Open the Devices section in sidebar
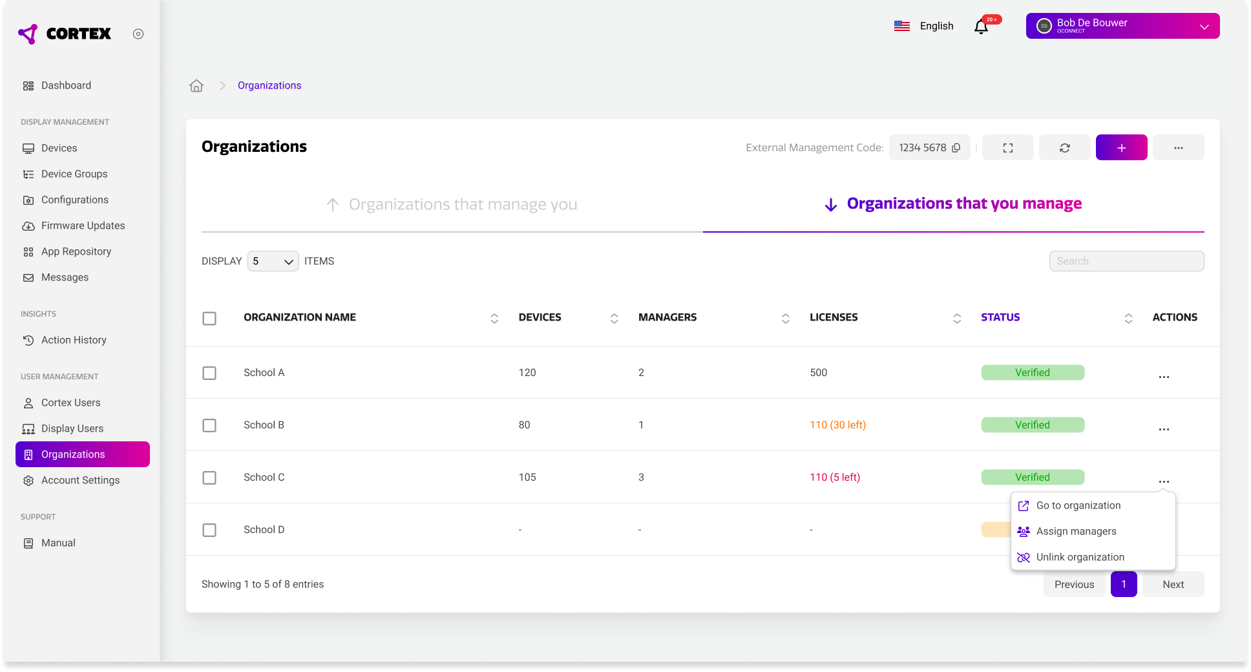1251x672 pixels. 59,148
